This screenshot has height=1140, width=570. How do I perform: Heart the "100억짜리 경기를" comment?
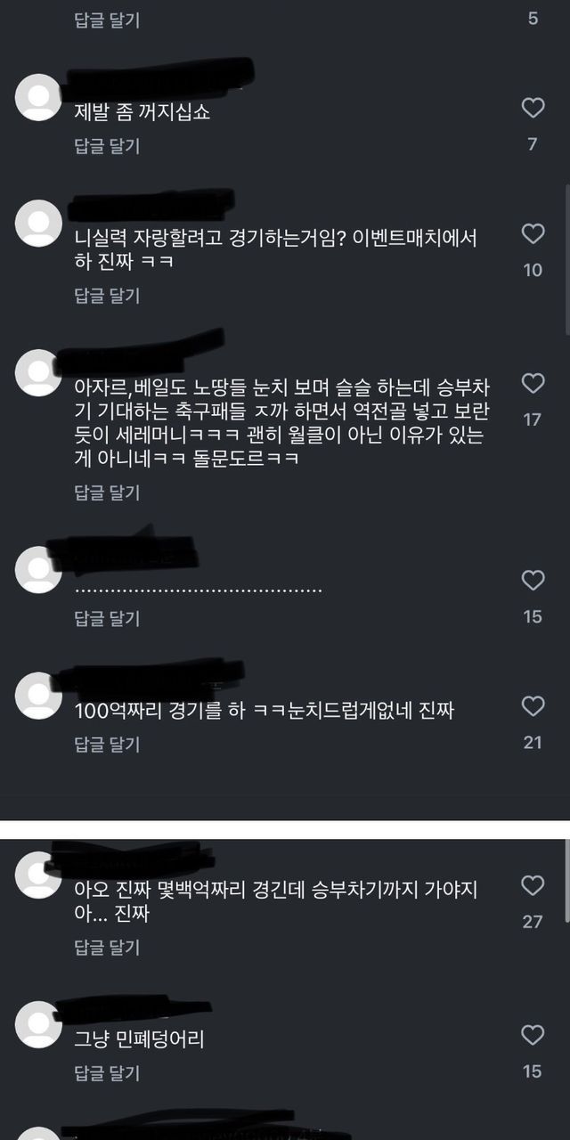click(533, 706)
